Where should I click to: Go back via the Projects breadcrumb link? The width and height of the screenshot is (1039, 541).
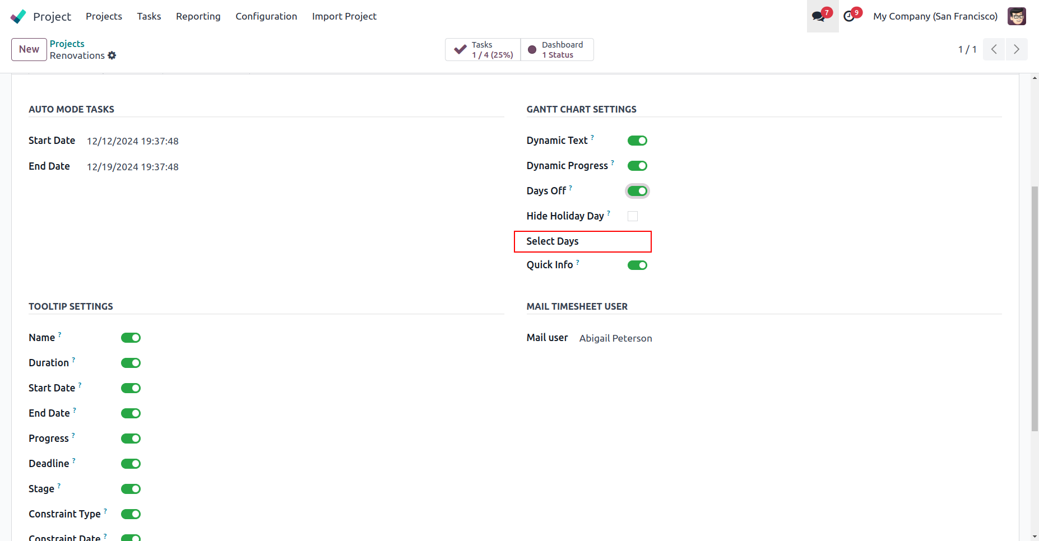point(67,44)
